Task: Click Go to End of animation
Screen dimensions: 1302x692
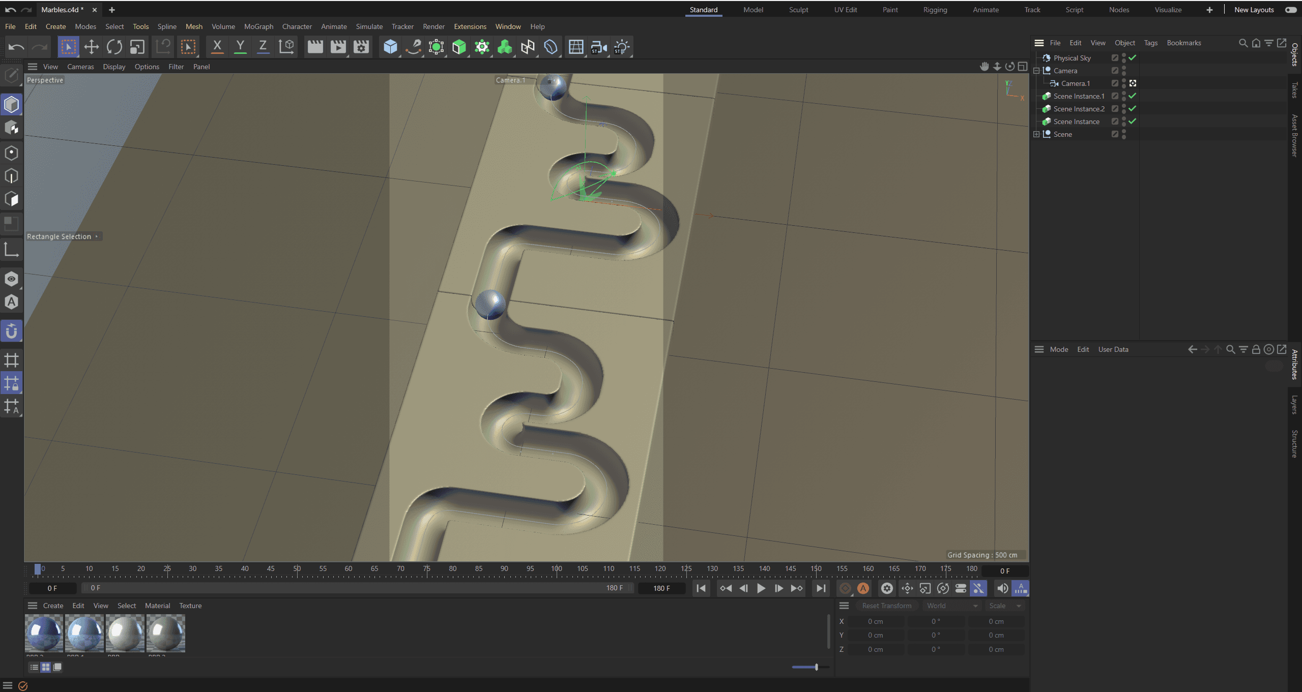Action: point(820,588)
